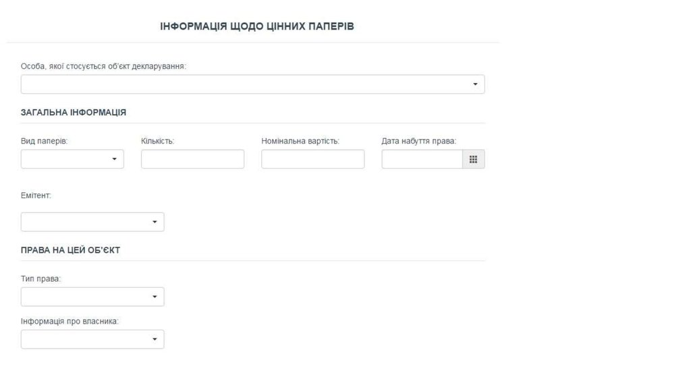Click the Кількість label

(x=158, y=141)
